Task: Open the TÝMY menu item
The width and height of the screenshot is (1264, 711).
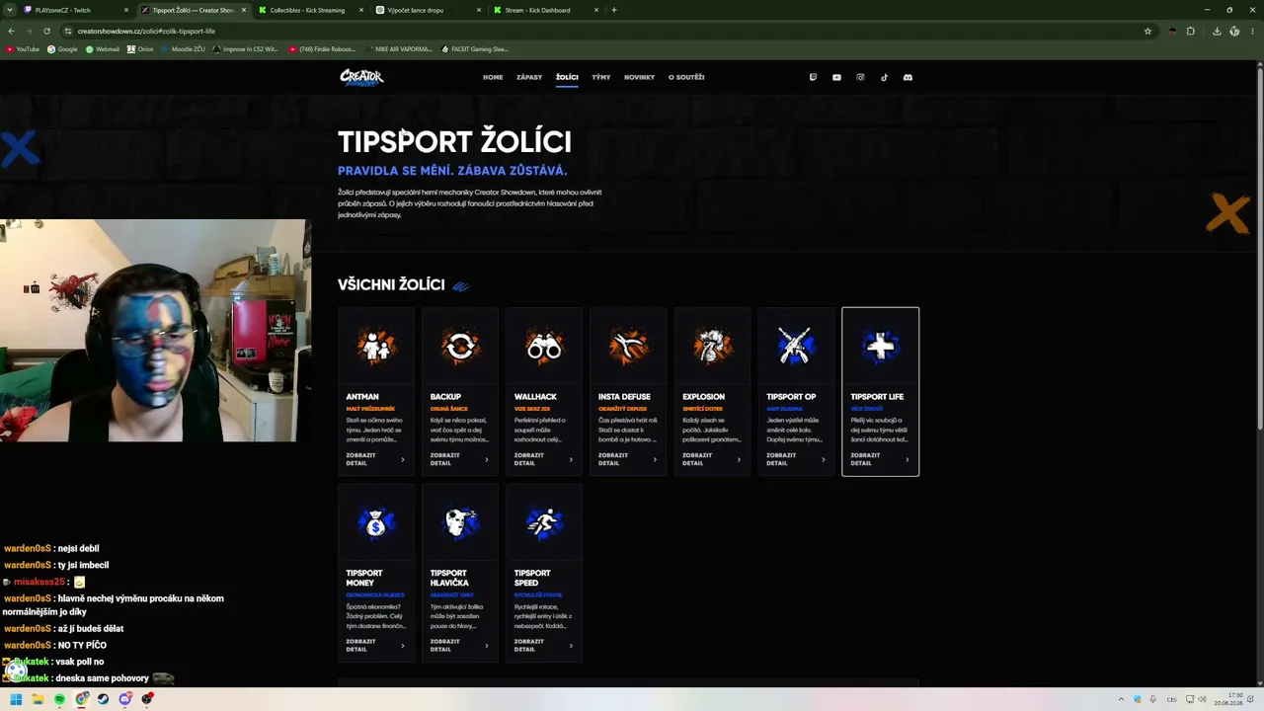Action: 601,77
